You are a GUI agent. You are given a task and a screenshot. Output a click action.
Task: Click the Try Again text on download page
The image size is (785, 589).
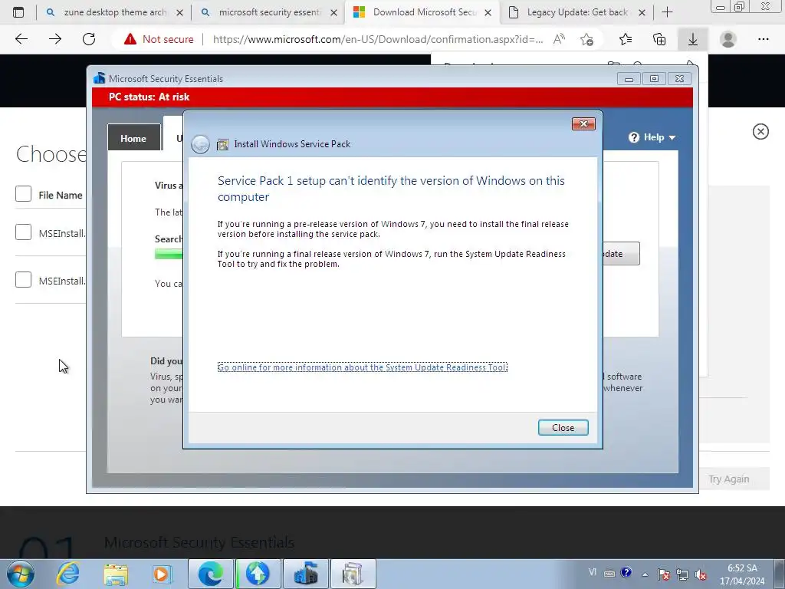729,479
